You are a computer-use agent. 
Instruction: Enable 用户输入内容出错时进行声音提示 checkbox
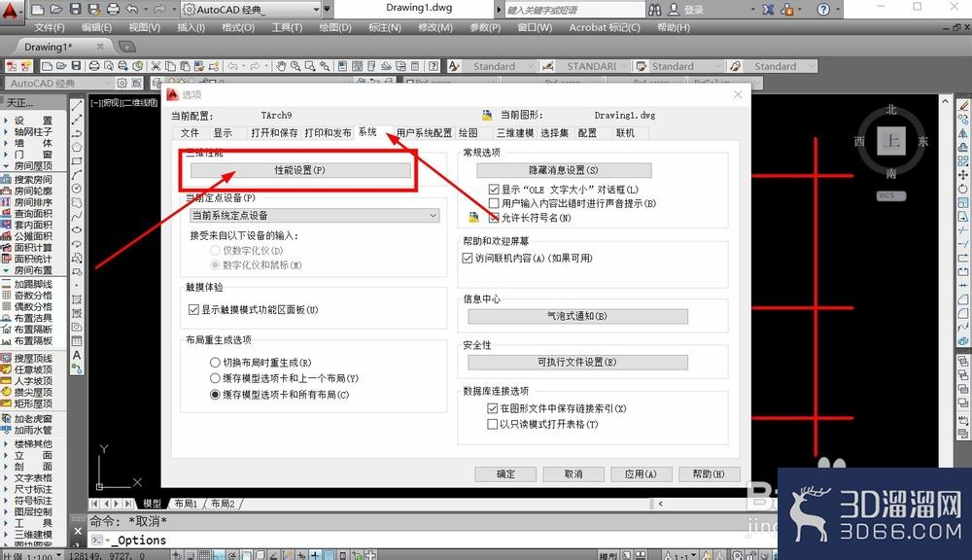tap(494, 203)
